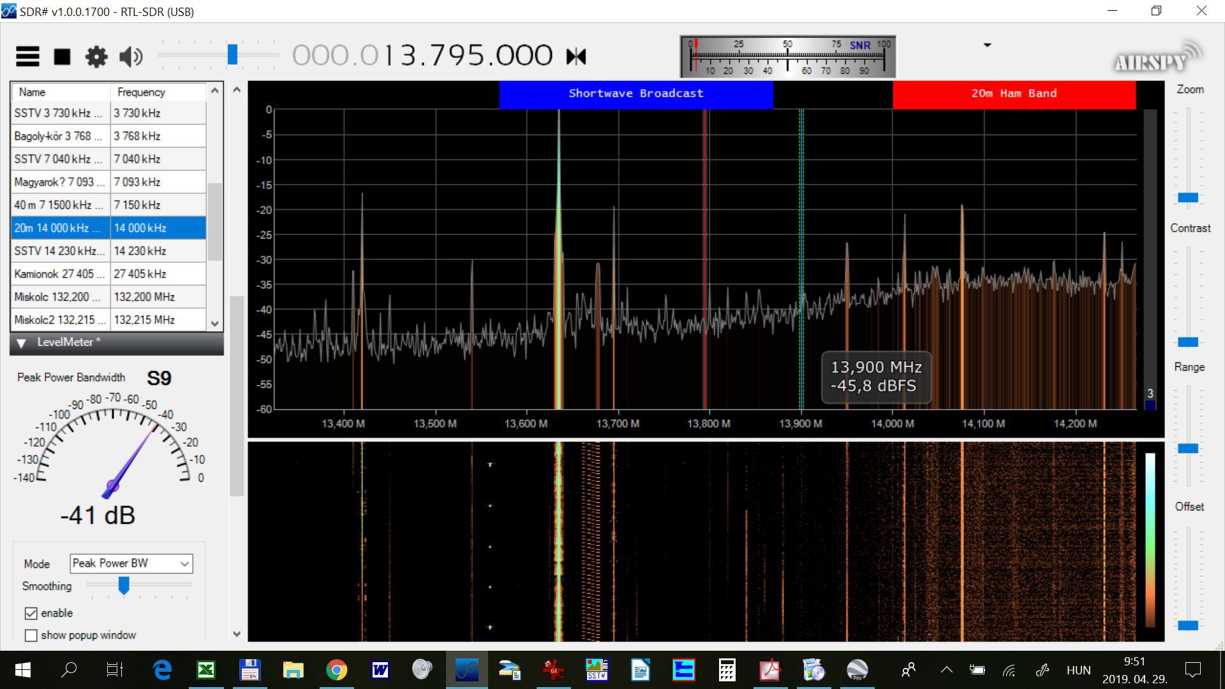Viewport: 1225px width, 689px height.
Task: Collapse the LevelMeter panel
Action: tap(21, 343)
